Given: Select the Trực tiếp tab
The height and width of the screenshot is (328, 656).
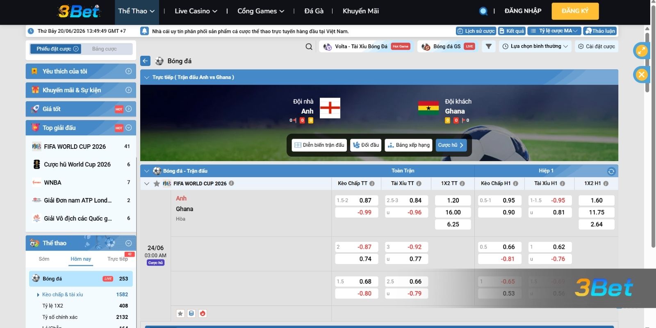Looking at the screenshot, I should tap(118, 259).
